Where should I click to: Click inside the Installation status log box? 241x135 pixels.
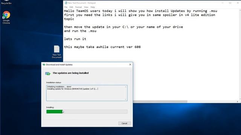tap(87, 93)
